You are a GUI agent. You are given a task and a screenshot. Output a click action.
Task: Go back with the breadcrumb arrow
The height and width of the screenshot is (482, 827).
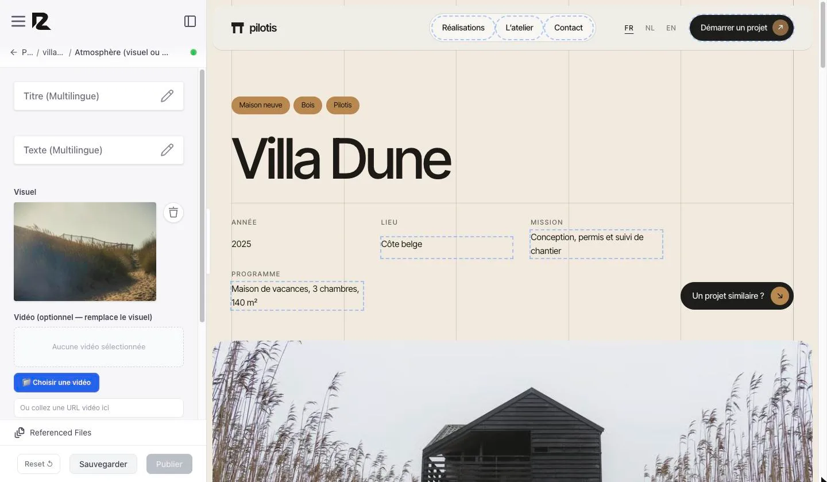click(x=13, y=52)
